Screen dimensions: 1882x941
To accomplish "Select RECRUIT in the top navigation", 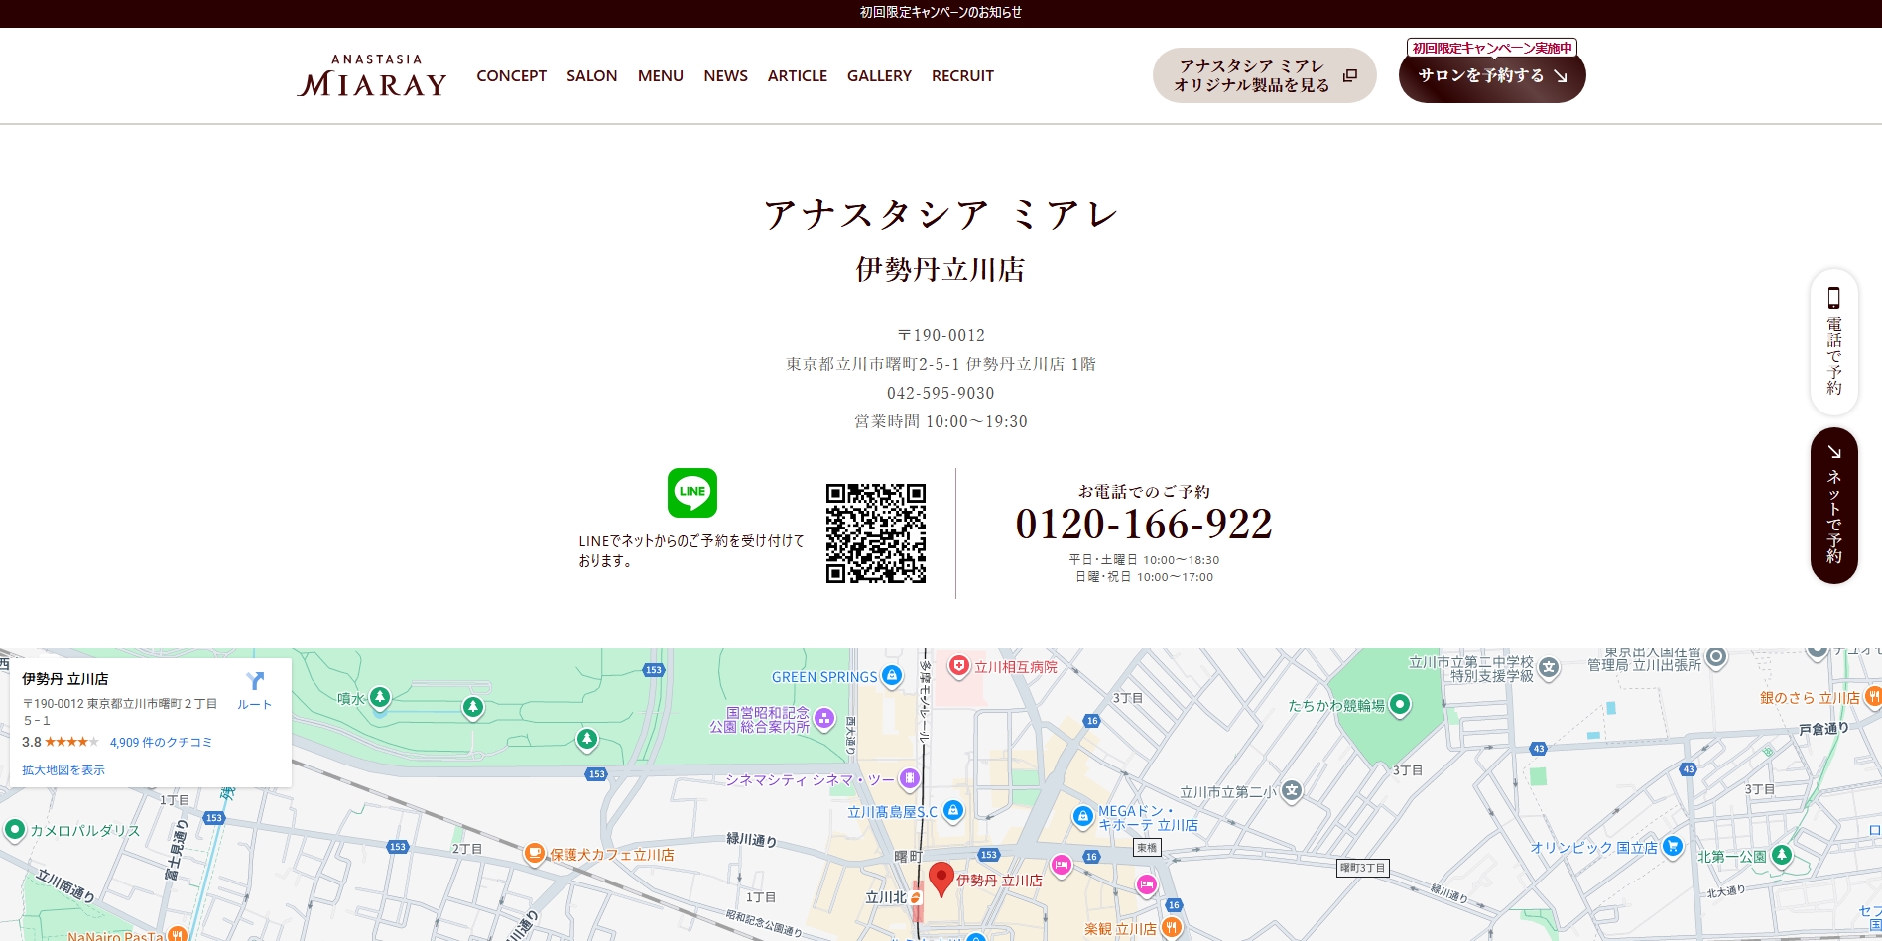I will click(961, 75).
